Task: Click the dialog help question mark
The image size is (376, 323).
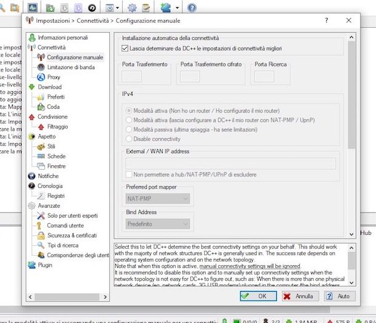Action: [x=326, y=20]
